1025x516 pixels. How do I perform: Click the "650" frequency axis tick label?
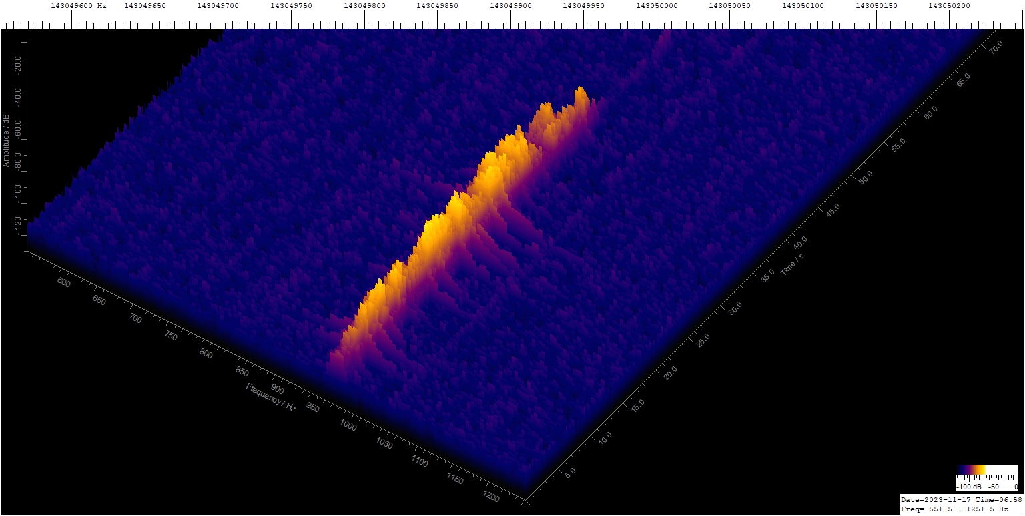(99, 300)
